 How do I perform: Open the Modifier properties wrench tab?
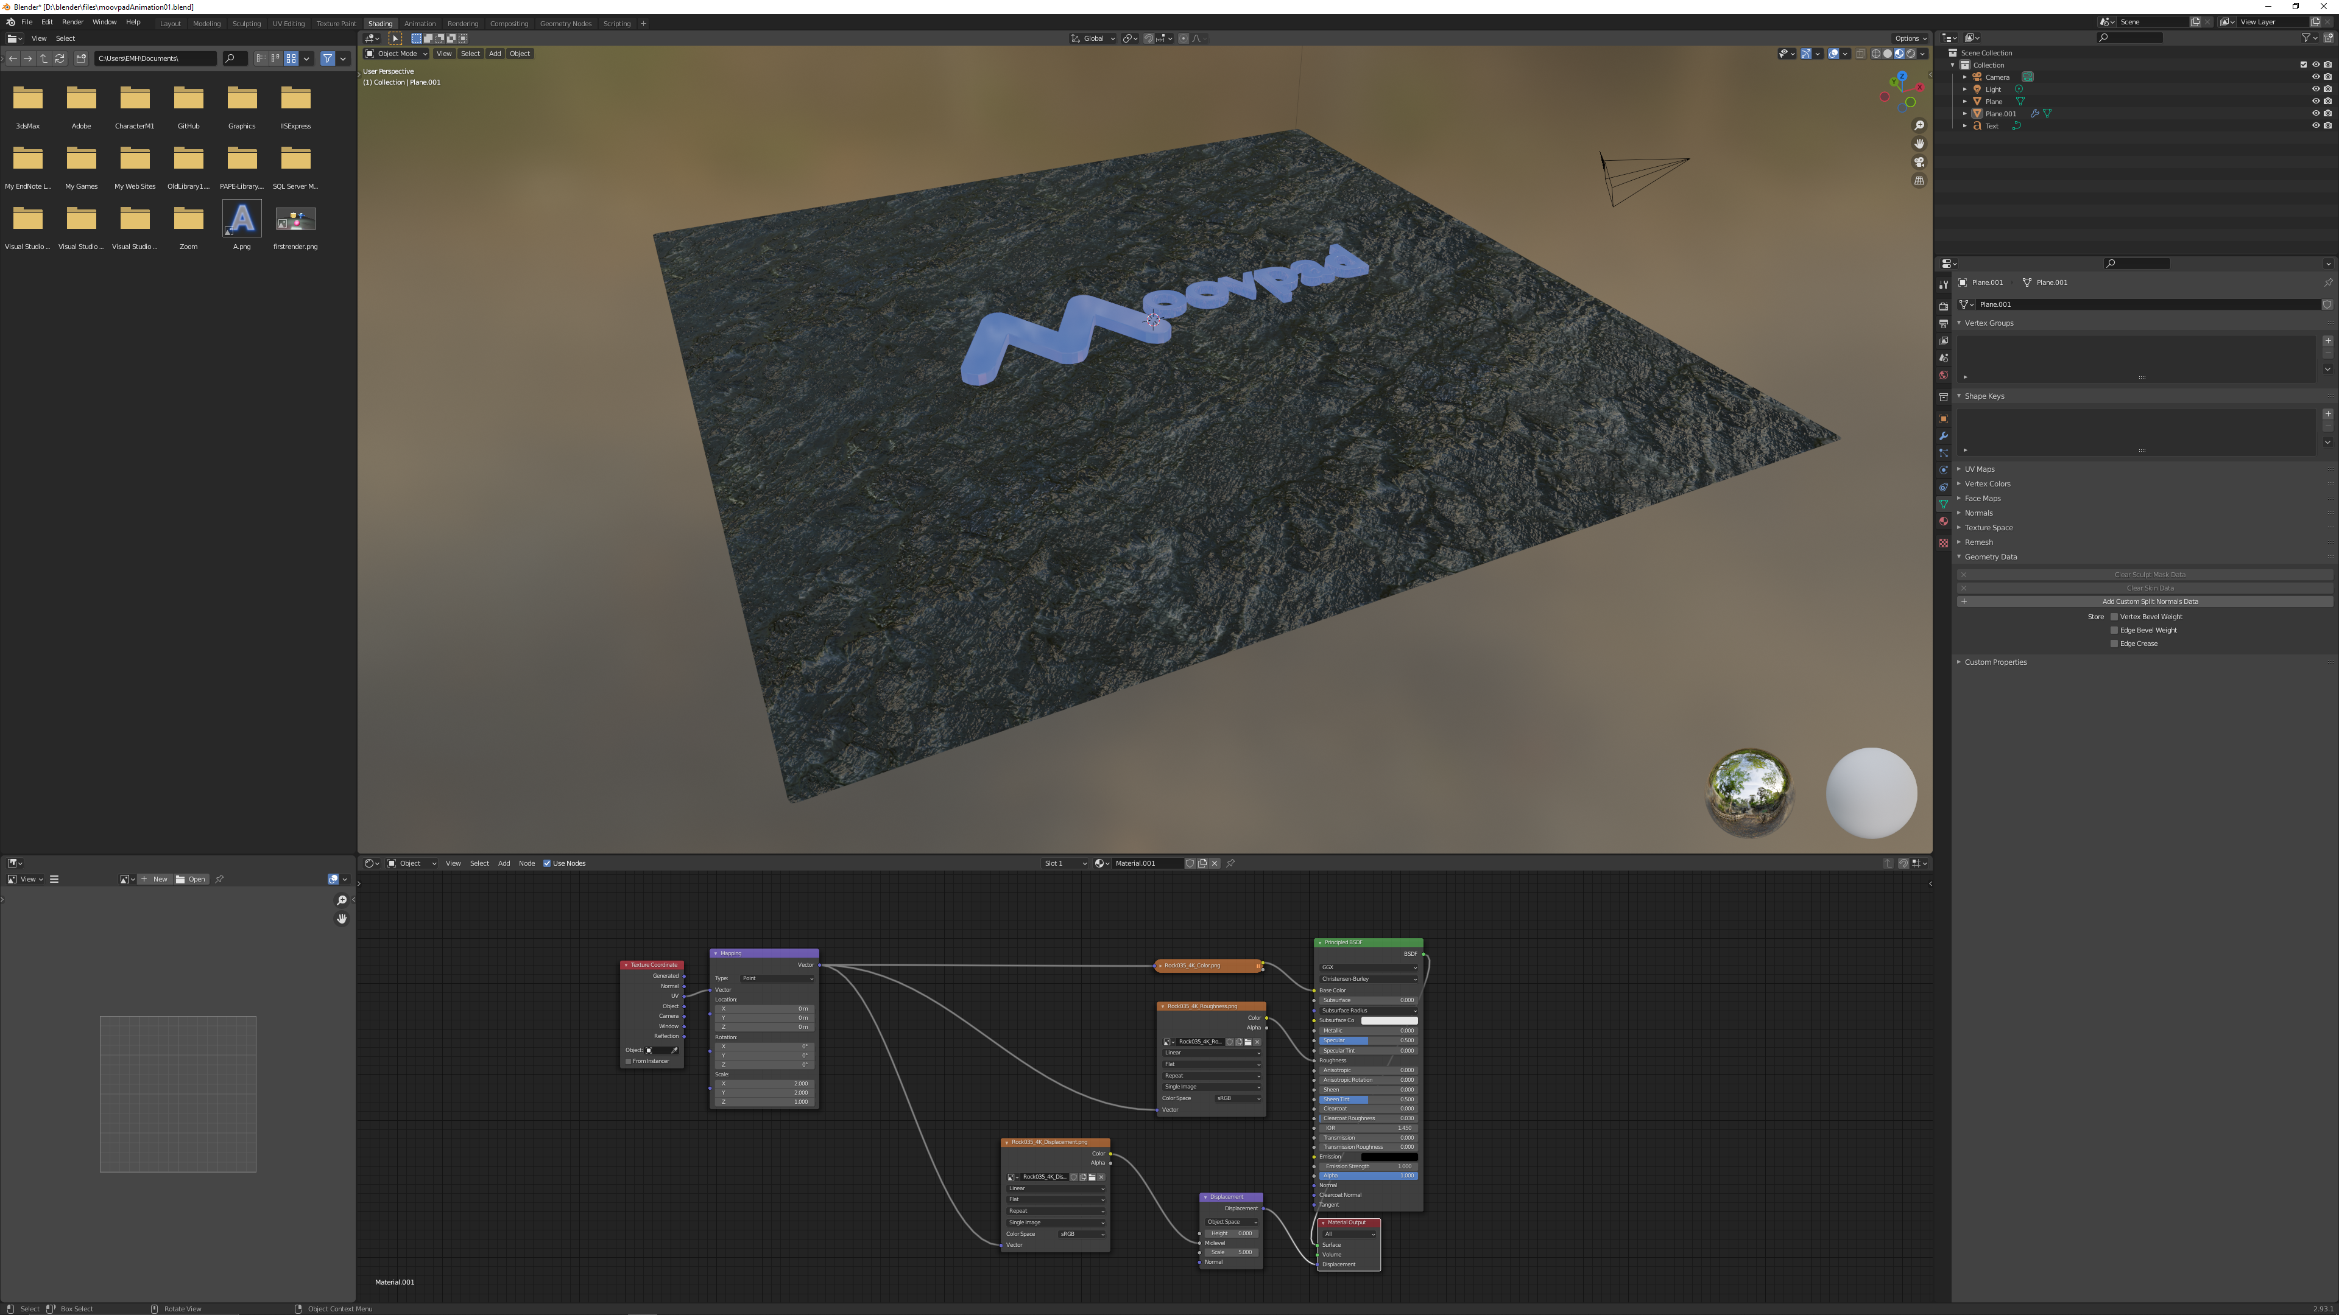click(x=1943, y=436)
